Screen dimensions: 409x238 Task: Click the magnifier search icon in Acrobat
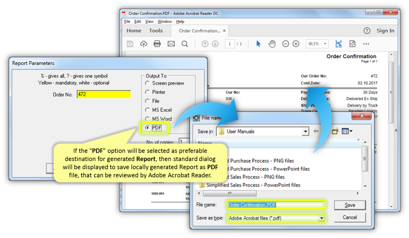click(185, 44)
